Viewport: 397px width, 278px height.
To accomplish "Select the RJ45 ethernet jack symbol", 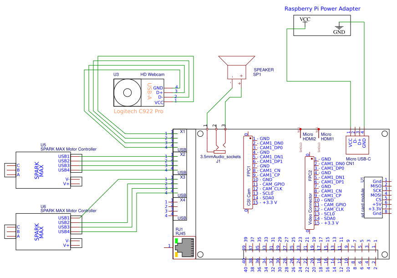I will point(184,247).
